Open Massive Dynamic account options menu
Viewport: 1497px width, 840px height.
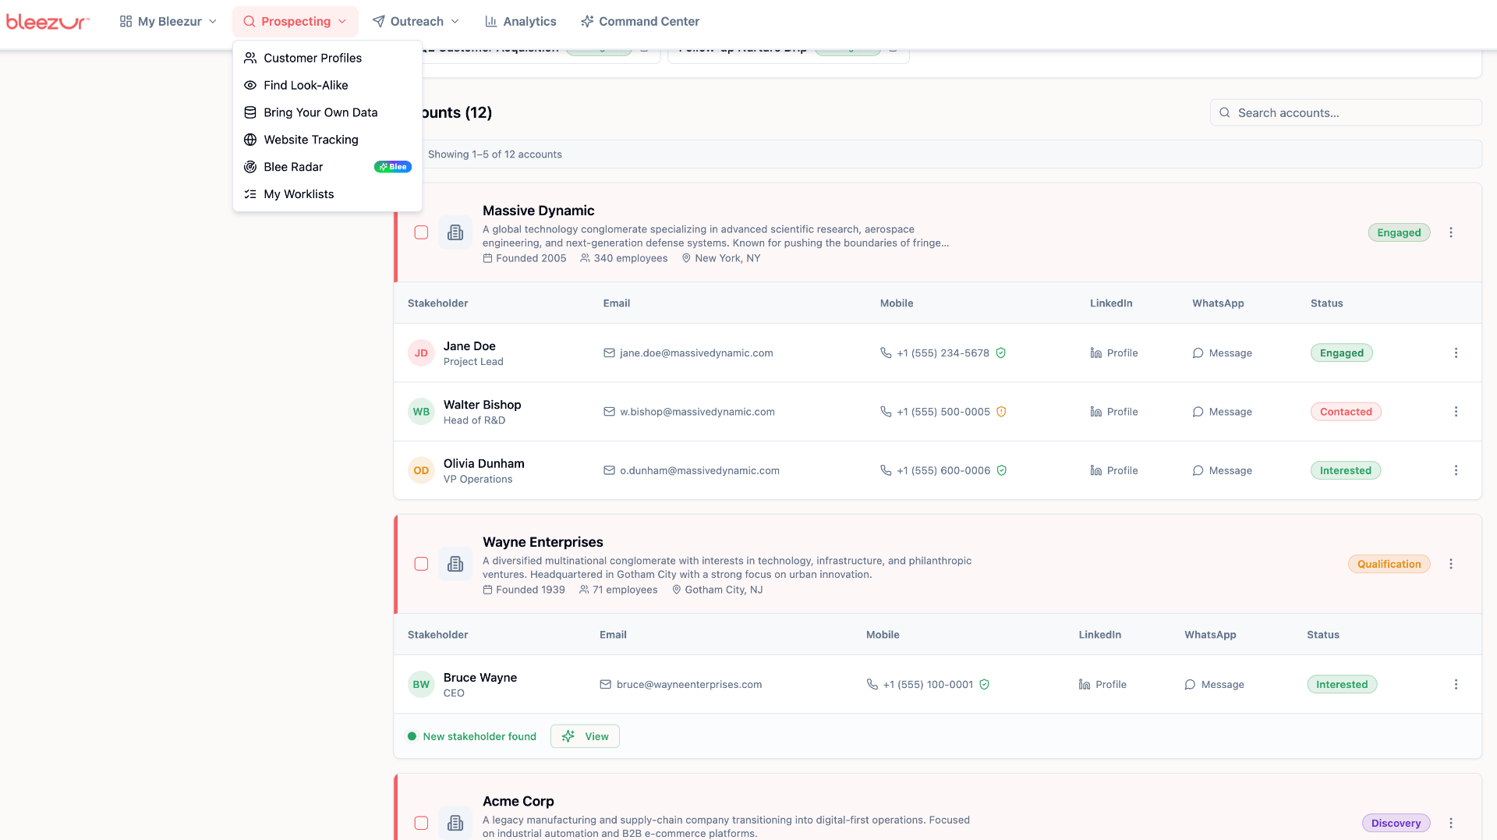pos(1451,232)
